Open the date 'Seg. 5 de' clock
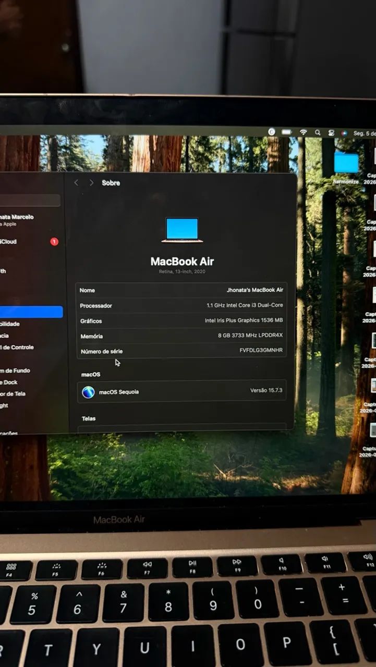 [x=364, y=133]
